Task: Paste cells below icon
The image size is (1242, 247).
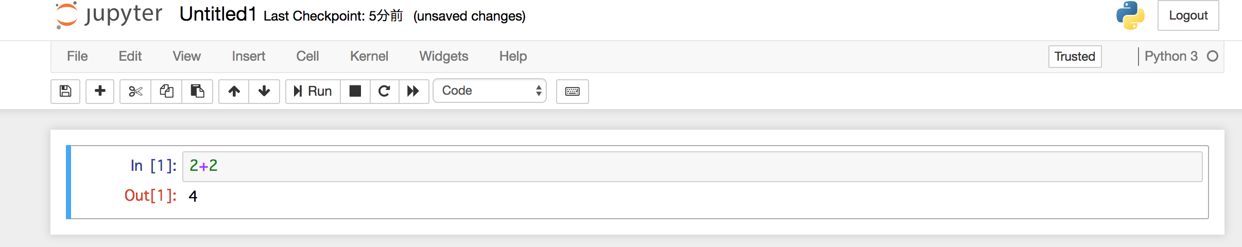Action: (x=197, y=91)
